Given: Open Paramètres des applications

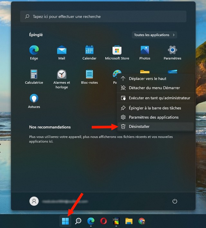Looking at the screenshot, I should [x=155, y=117].
